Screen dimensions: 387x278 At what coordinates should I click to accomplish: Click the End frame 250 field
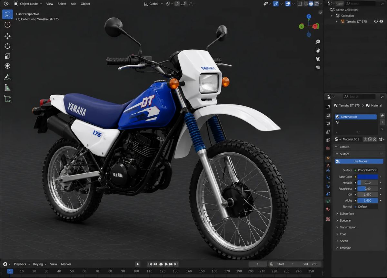click(x=310, y=264)
